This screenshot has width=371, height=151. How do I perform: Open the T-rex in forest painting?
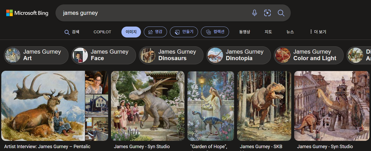[x=264, y=106]
